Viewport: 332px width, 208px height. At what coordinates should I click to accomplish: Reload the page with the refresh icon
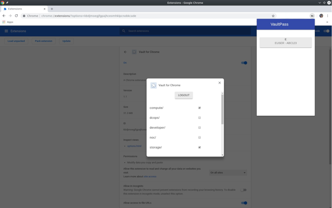pos(16,16)
